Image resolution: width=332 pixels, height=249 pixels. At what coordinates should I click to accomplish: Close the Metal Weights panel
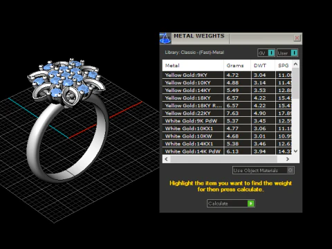pos(297,38)
